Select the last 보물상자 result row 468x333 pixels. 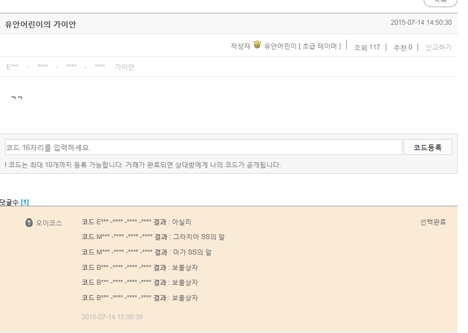pos(139,298)
